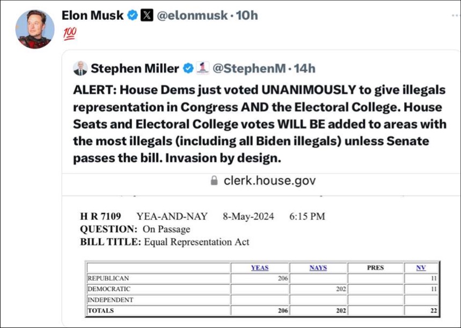Open the @elonmusk handle link
Viewport: 461px width, 328px height.
[192, 15]
